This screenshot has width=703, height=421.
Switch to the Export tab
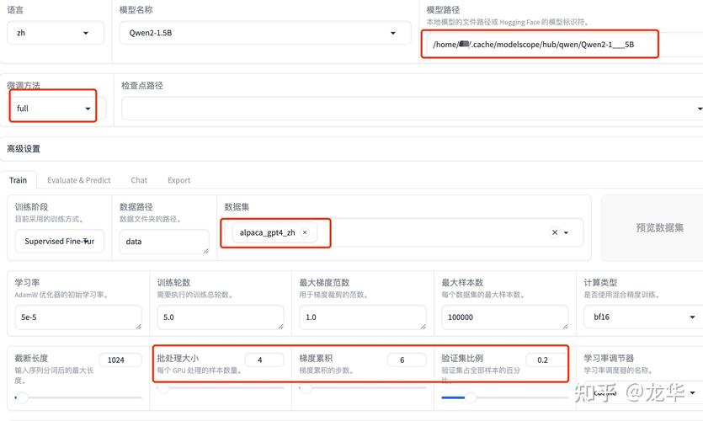coord(178,180)
